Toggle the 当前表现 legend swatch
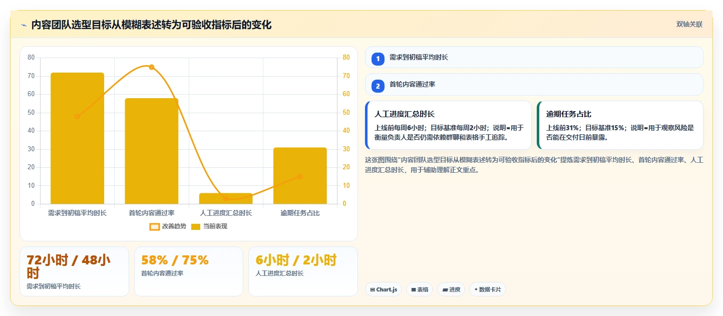Screen dimensions: 723x316 point(196,227)
